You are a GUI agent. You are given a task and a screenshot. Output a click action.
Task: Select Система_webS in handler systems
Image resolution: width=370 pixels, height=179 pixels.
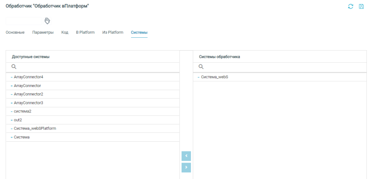coord(215,77)
